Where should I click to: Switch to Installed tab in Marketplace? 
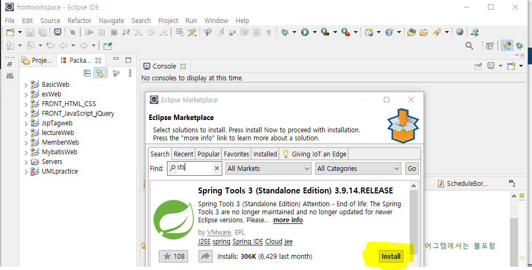tap(265, 154)
